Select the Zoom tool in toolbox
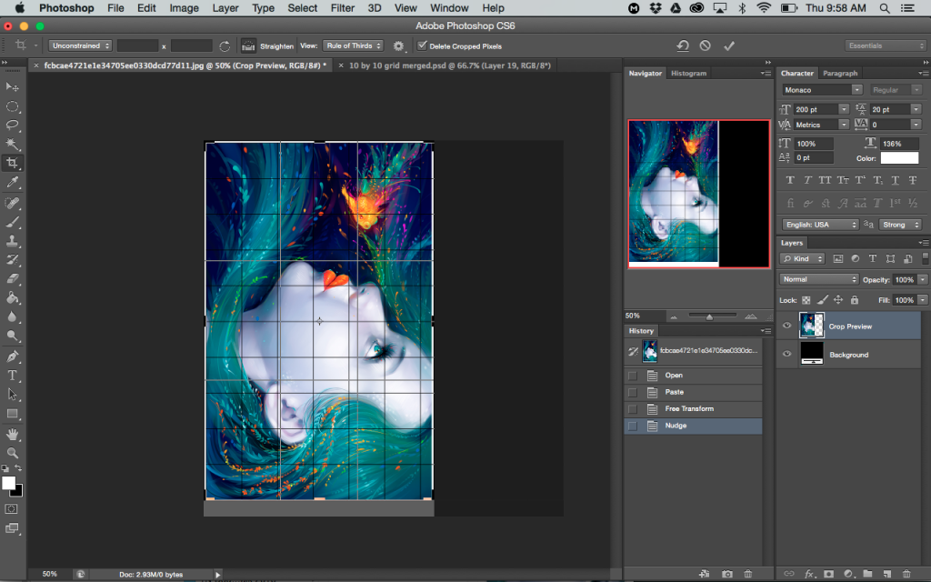Screen dimensions: 931x582 [12, 453]
